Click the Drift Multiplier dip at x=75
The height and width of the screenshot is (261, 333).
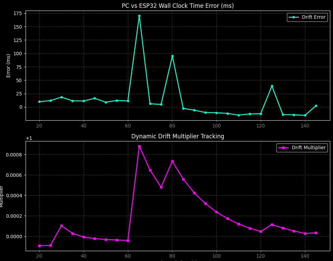(x=161, y=187)
